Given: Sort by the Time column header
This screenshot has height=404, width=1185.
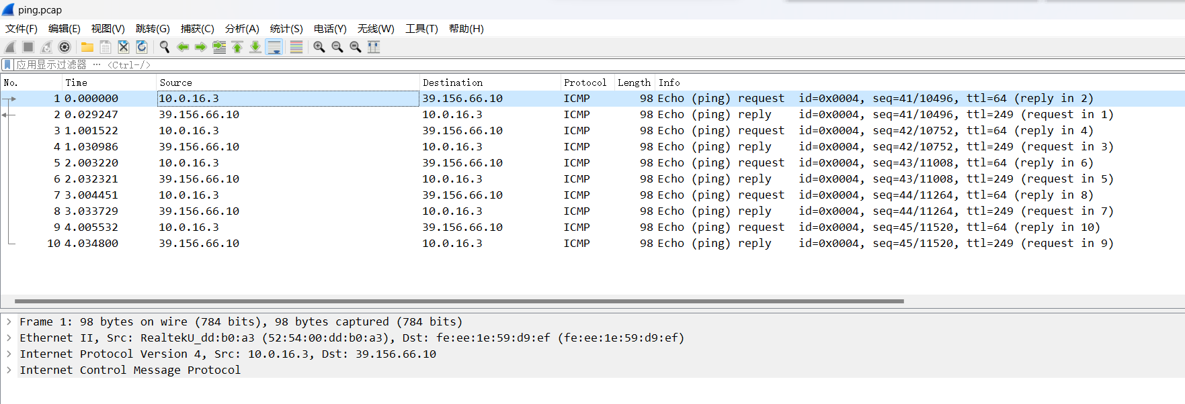Looking at the screenshot, I should (x=110, y=83).
